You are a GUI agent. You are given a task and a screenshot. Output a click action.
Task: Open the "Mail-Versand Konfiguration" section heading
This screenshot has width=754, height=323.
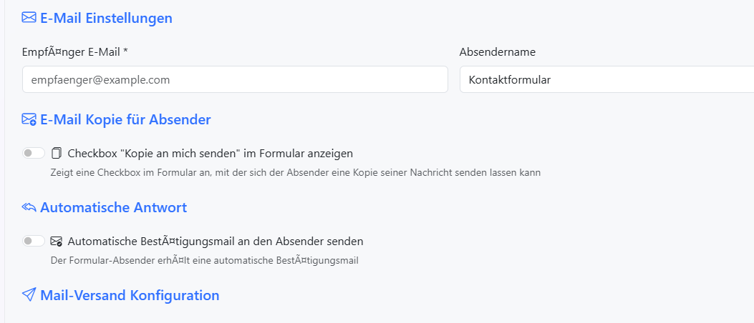pos(130,295)
